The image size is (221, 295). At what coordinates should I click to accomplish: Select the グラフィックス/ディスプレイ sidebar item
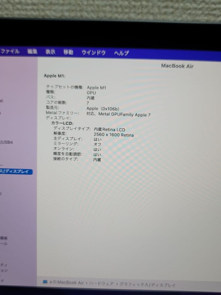click(16, 172)
